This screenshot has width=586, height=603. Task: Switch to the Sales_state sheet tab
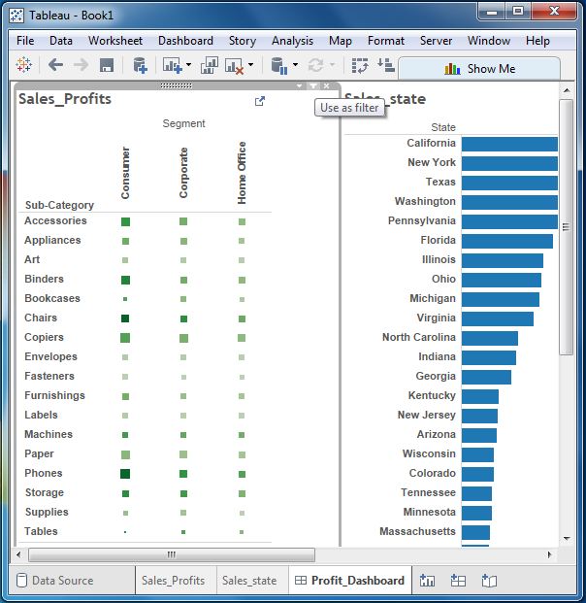coord(249,581)
